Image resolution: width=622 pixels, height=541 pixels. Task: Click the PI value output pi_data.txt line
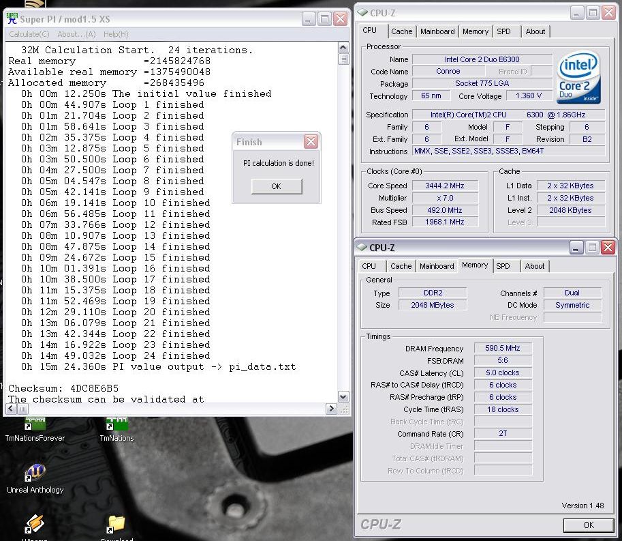159,366
